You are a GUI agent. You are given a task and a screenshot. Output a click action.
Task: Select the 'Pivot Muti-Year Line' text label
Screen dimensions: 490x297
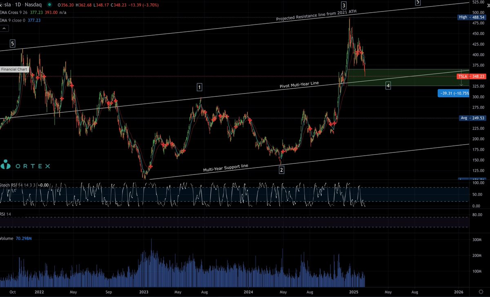[299, 86]
